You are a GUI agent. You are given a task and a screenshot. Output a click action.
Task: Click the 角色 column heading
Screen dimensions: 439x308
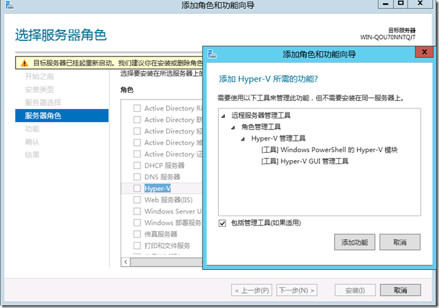pyautogui.click(x=127, y=90)
